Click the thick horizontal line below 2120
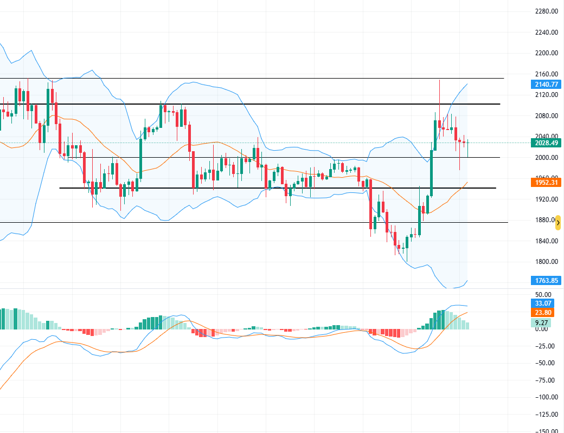This screenshot has height=433, width=564. click(271, 104)
